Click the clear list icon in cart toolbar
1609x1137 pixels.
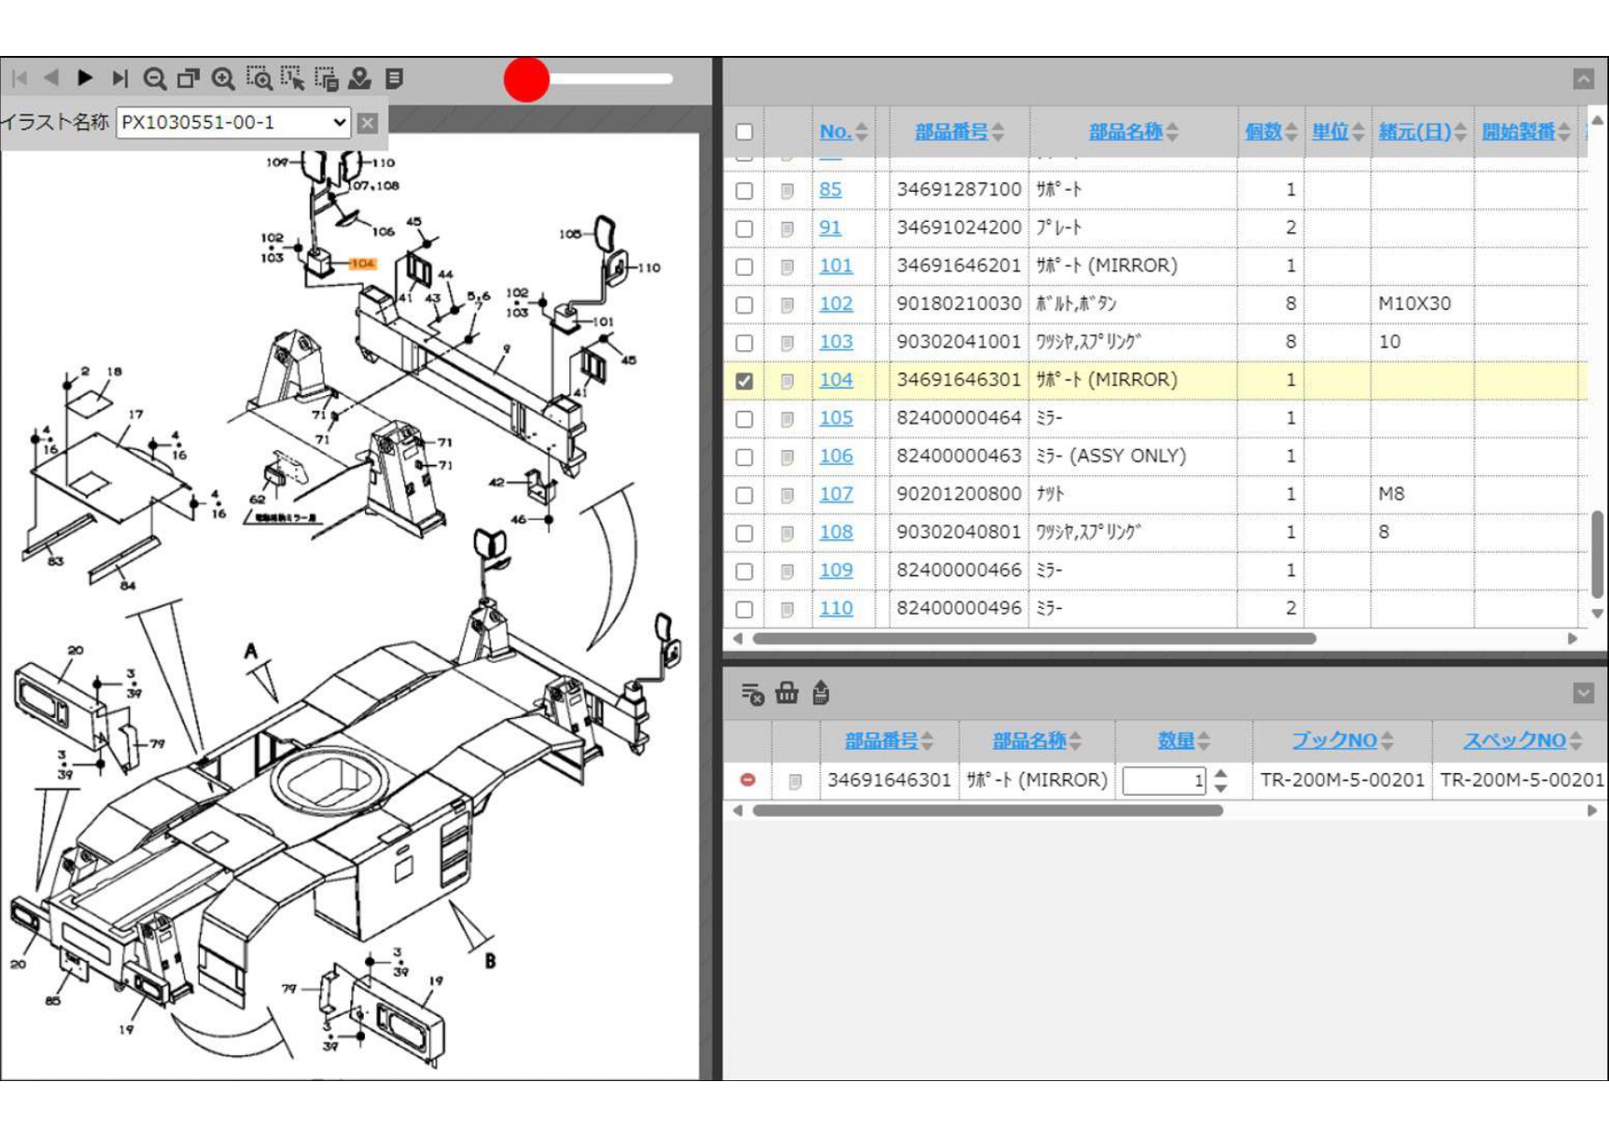pos(752,694)
